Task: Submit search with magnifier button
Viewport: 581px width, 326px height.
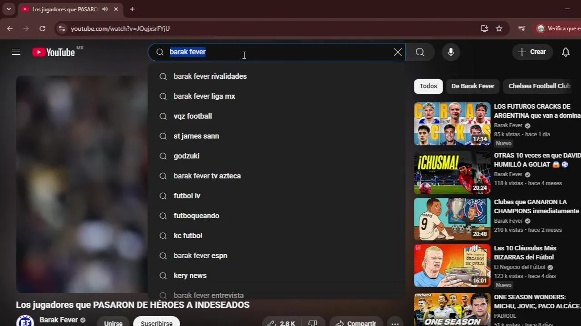Action: click(x=420, y=52)
